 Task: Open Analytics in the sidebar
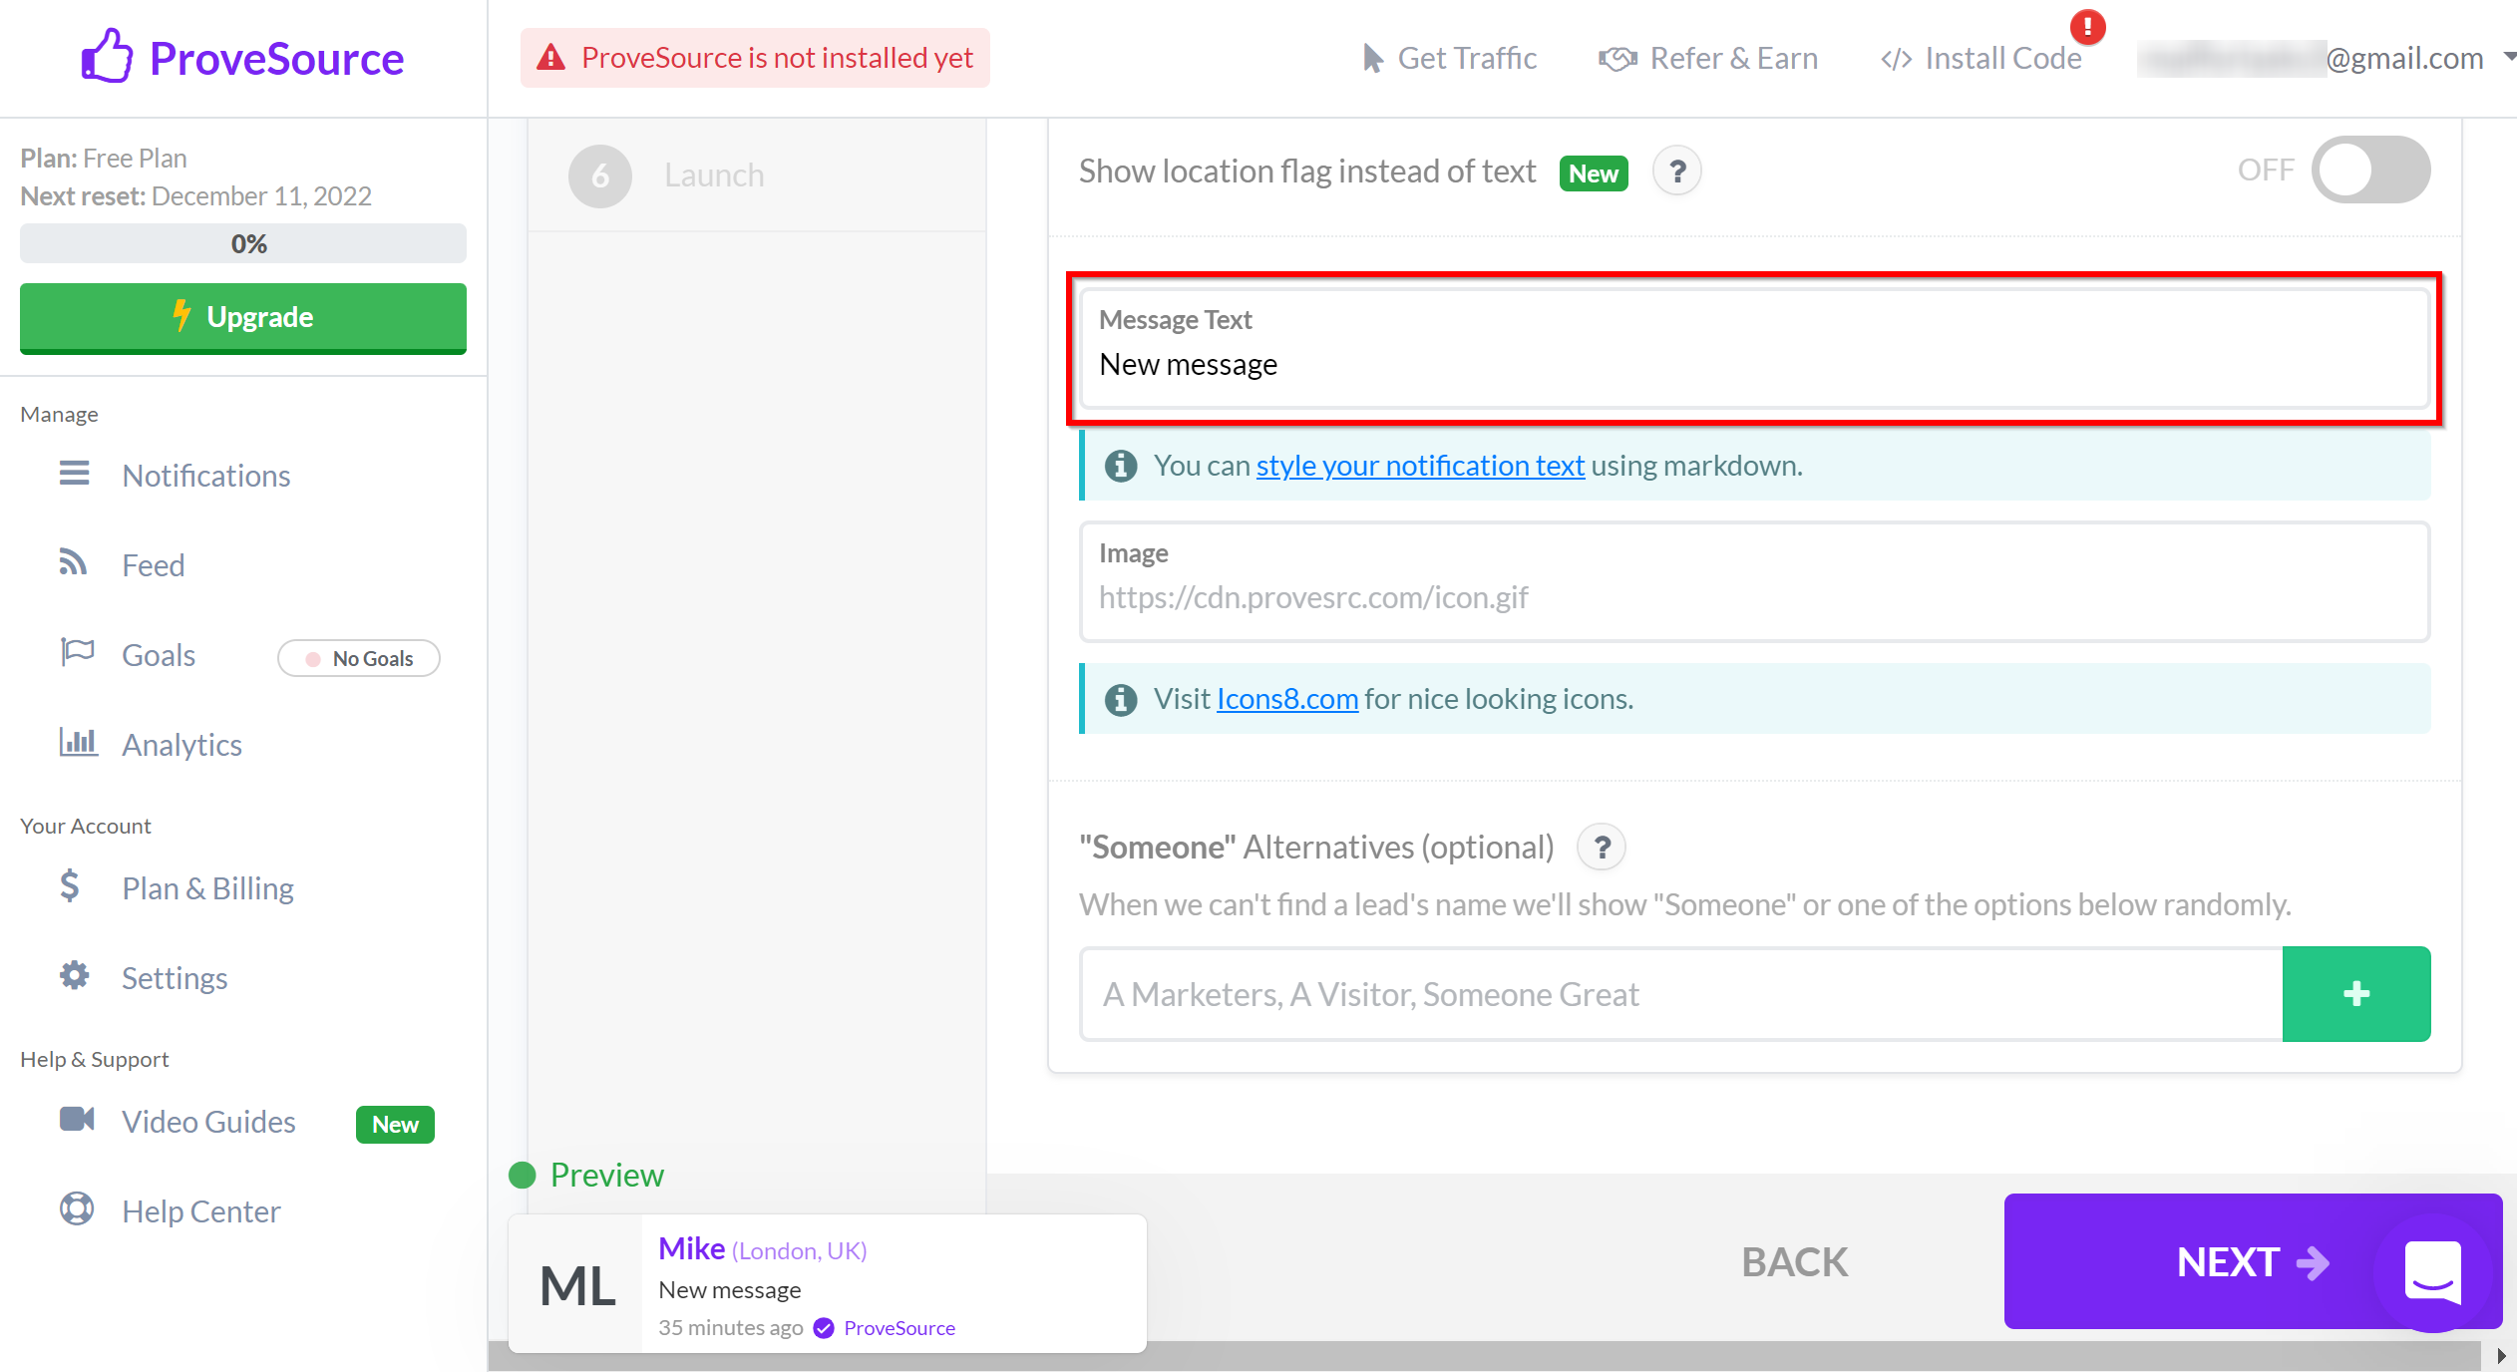pos(181,745)
